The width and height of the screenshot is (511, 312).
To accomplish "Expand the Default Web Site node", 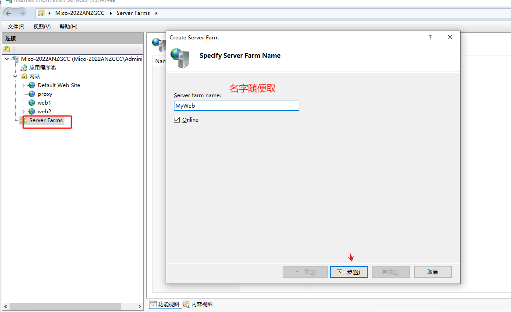I will point(24,85).
